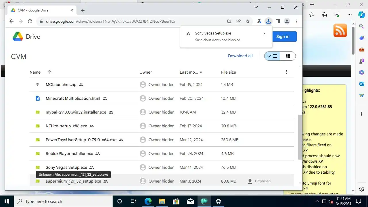This screenshot has width=368, height=207.
Task: Open the notification center icon
Action: [x=359, y=201]
